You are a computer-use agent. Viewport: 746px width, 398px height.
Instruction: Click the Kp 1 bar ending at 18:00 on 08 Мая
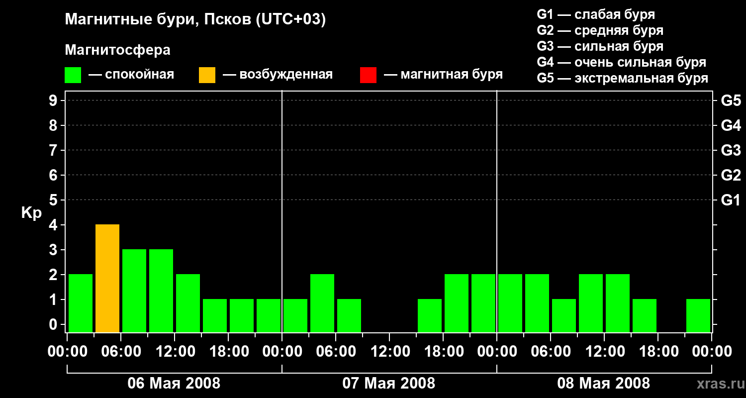pos(645,316)
